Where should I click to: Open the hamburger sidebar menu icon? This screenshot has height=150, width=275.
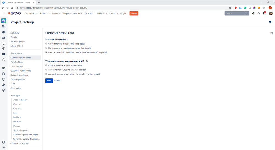[4, 13]
